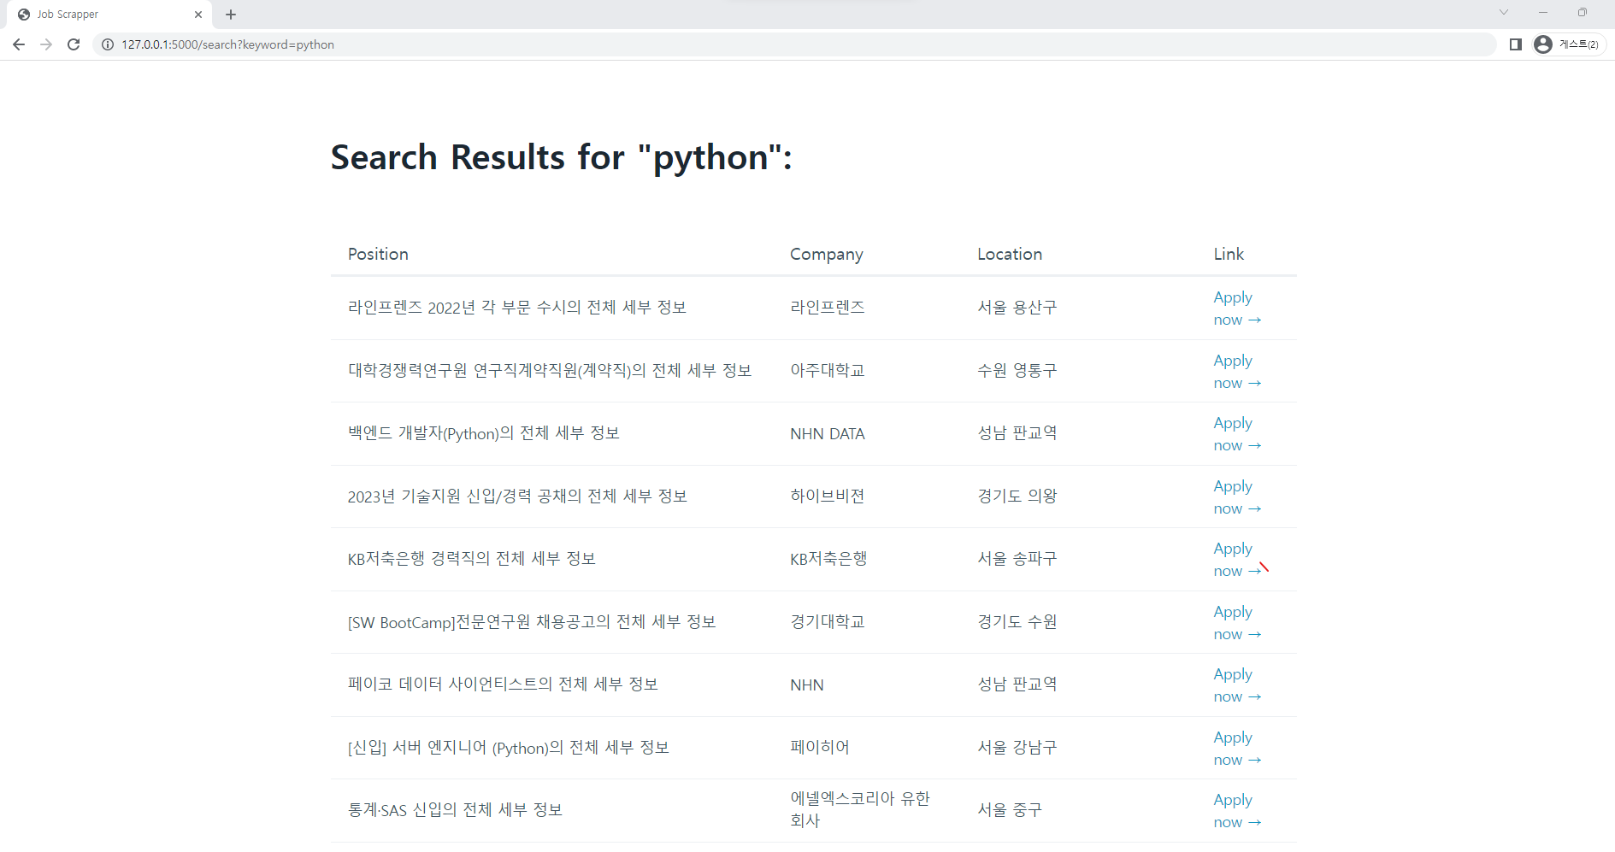Select the 대학경쟁력연구원 position title
The image size is (1615, 852).
(550, 371)
